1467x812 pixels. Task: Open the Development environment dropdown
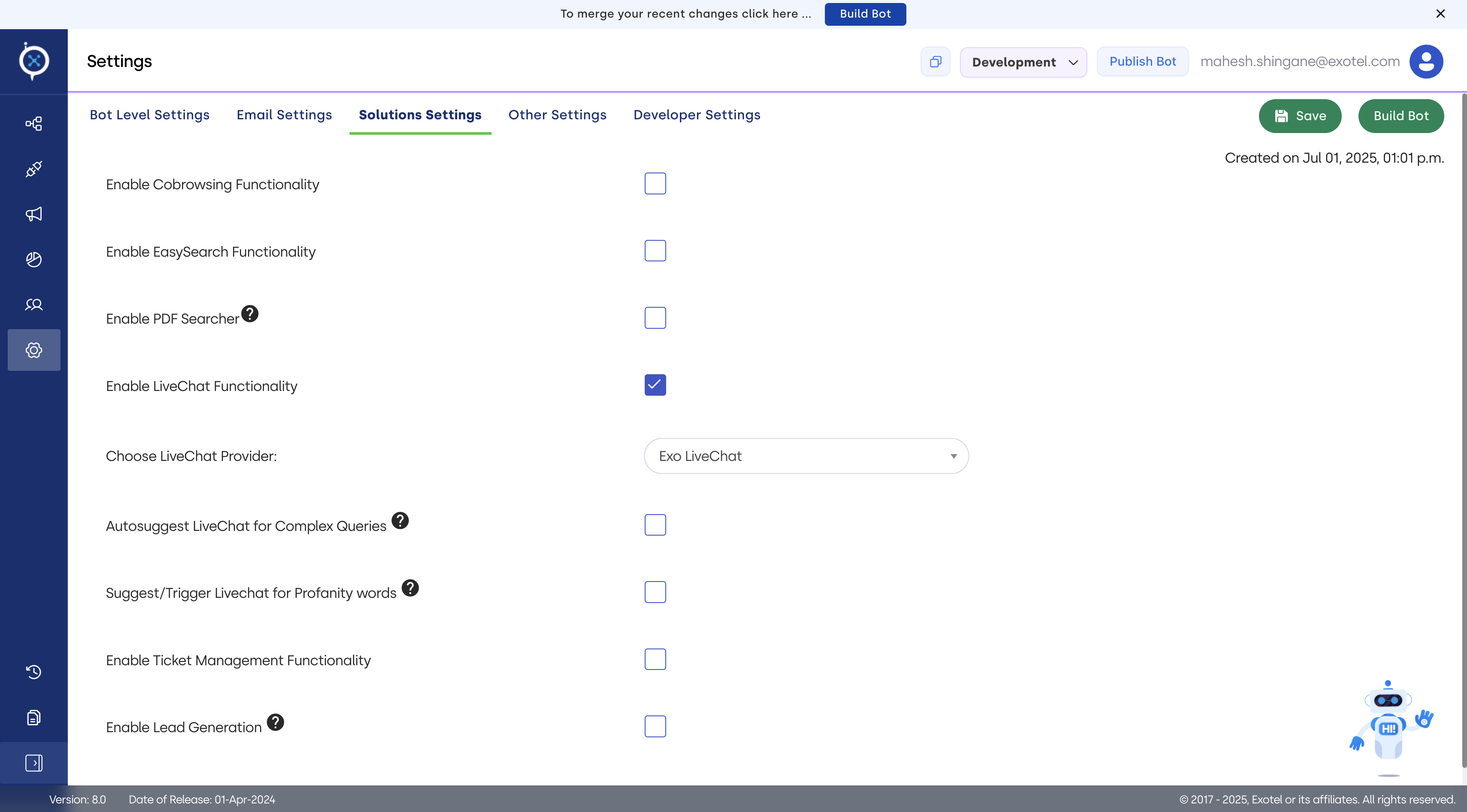pos(1023,62)
